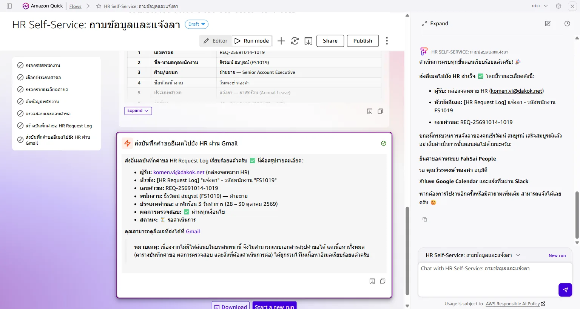
Task: Click the refresh flow icon
Action: click(295, 41)
